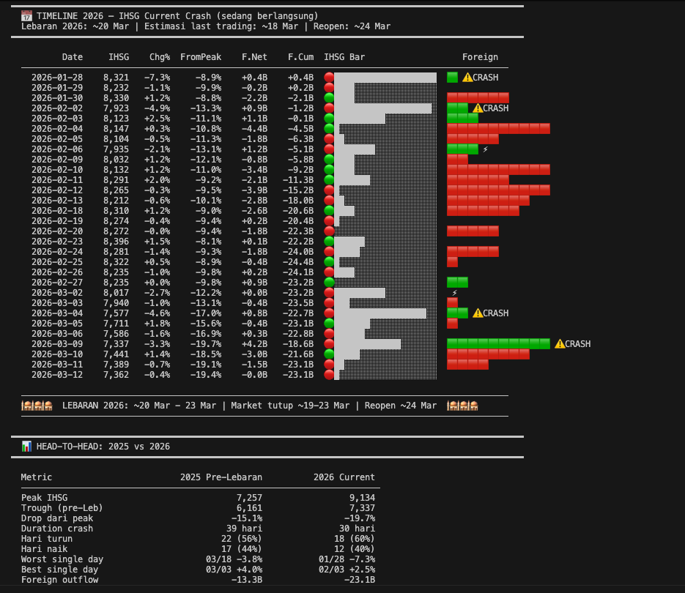Click the FromPeak column header

pos(200,56)
